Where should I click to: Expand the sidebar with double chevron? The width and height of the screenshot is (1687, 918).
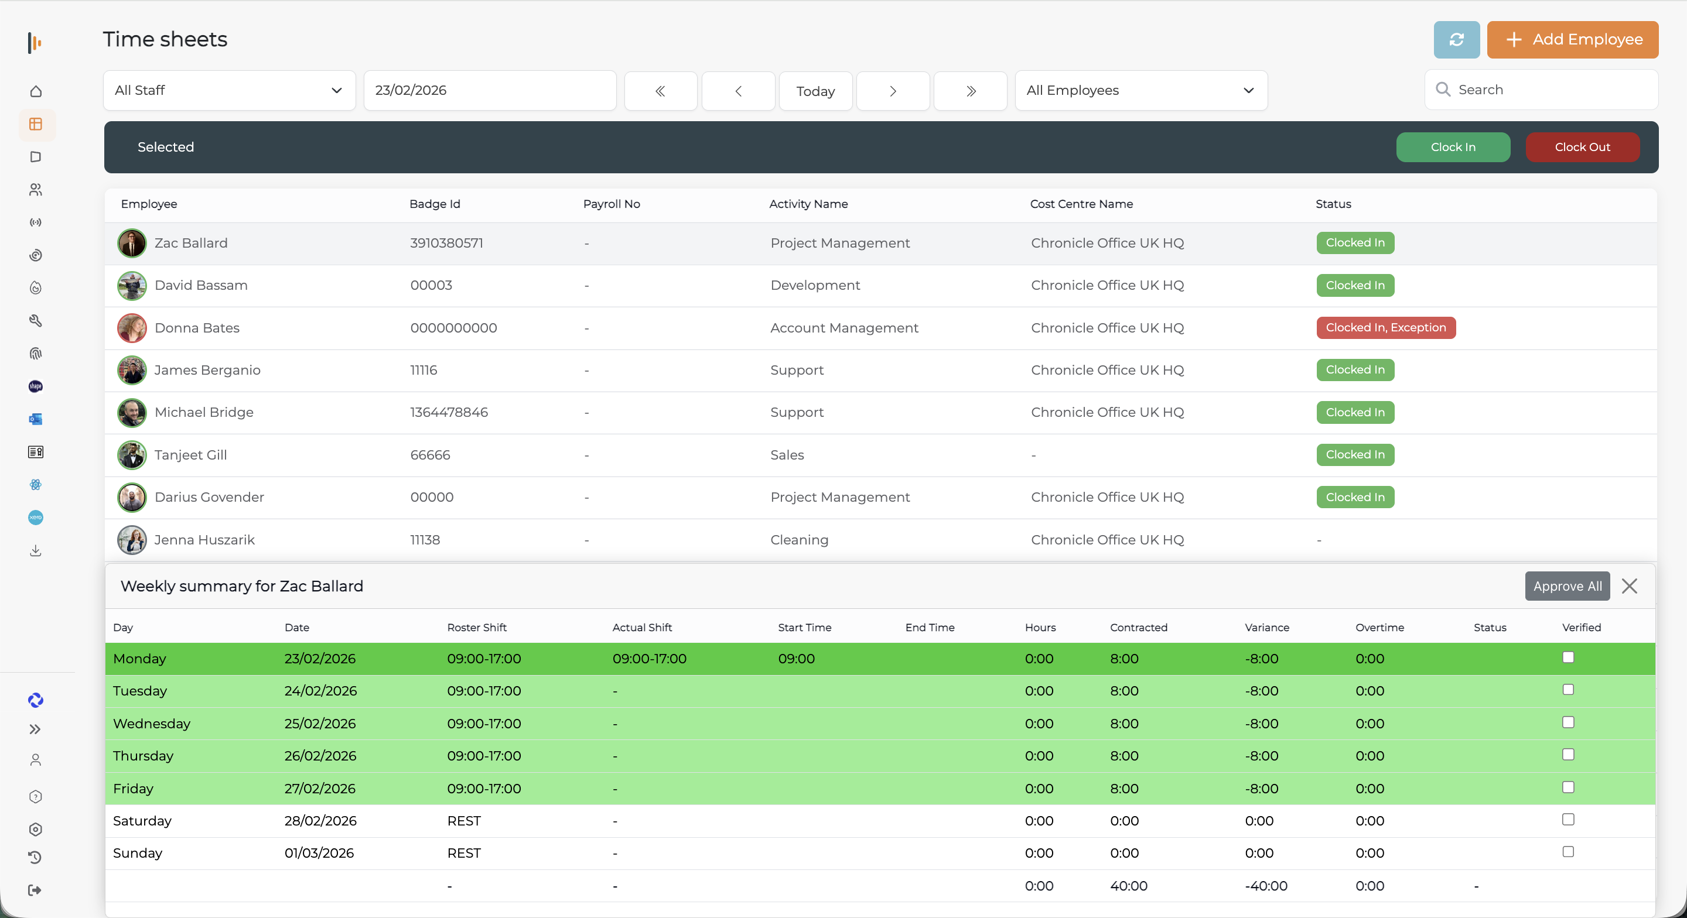pos(35,729)
